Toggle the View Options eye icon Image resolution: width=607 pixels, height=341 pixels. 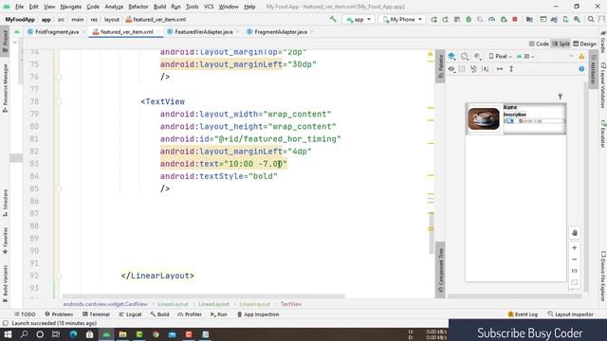coord(451,69)
